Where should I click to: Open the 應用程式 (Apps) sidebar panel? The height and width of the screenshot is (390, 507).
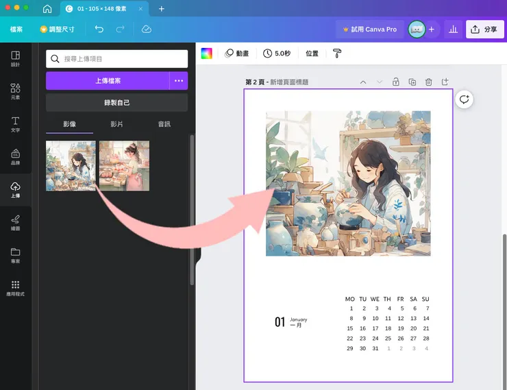15,289
